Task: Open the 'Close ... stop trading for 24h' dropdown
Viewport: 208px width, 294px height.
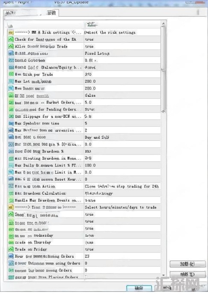Action: 122,187
